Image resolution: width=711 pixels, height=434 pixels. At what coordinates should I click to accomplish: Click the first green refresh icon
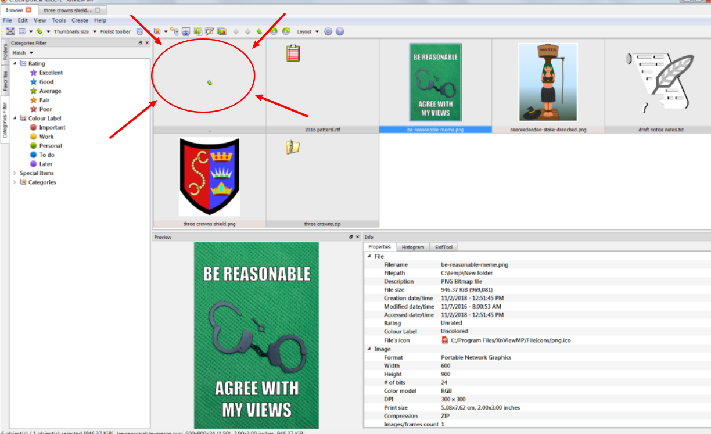[x=274, y=31]
